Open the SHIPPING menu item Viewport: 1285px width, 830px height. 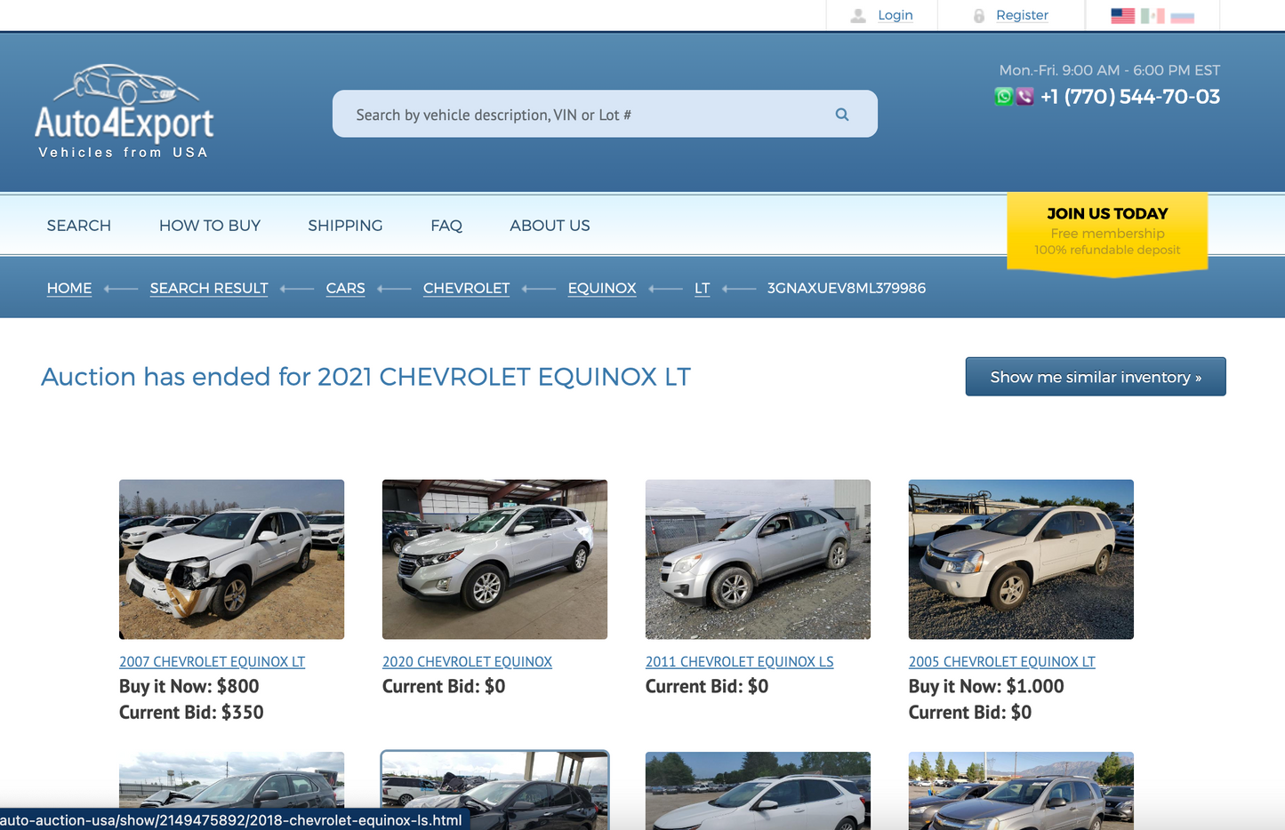click(345, 226)
